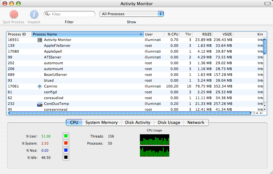This screenshot has width=273, height=174.
Task: Select the configd process row
Action: [135, 92]
